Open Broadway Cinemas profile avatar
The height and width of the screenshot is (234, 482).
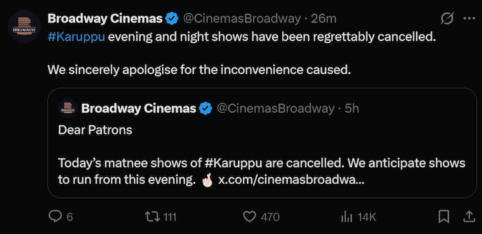[24, 26]
